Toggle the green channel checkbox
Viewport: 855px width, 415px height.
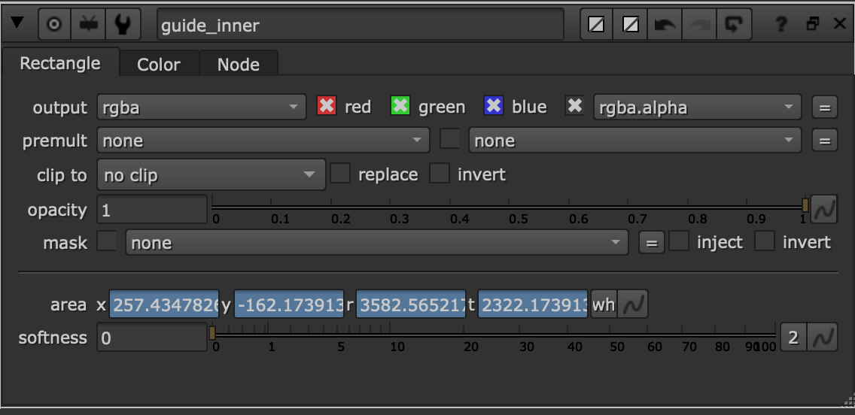coord(400,107)
